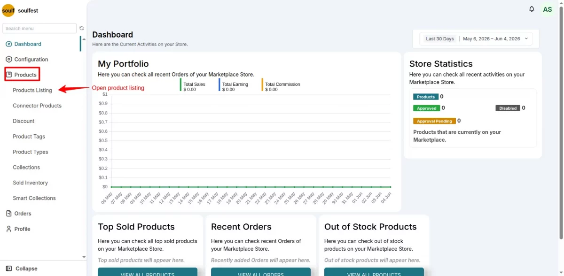Click View All Products under Out of Stock
This screenshot has width=564, height=276.
(x=374, y=272)
